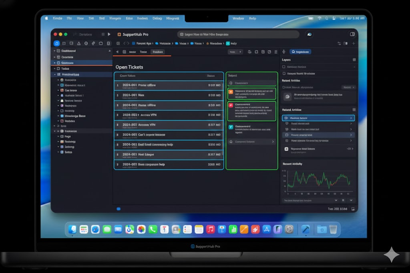Click the orange icon in the Subject panel

click(x=231, y=92)
